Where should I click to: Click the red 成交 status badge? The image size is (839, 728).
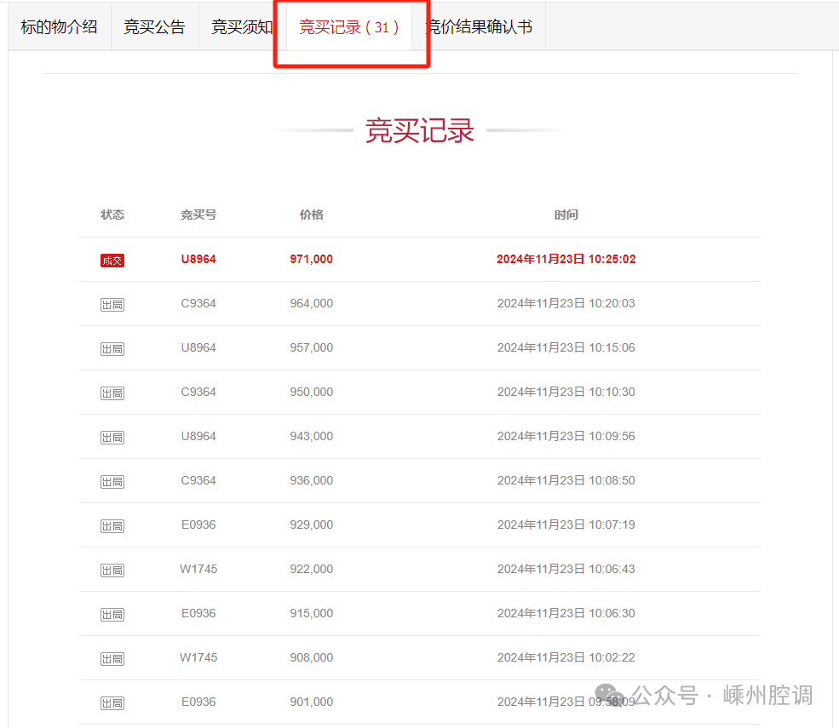click(112, 261)
